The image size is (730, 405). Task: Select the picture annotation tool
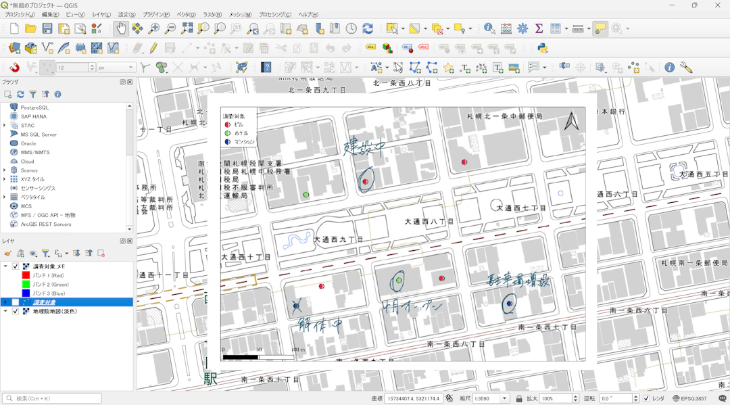514,68
